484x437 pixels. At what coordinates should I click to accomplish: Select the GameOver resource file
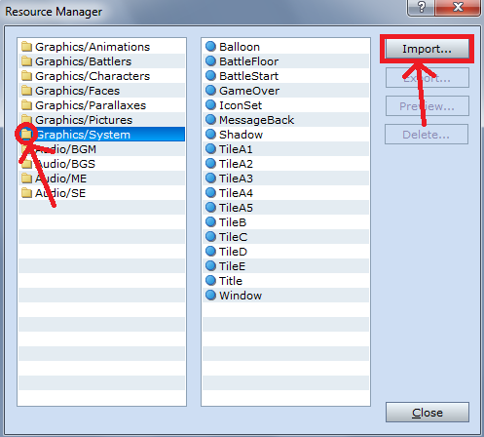click(285, 91)
